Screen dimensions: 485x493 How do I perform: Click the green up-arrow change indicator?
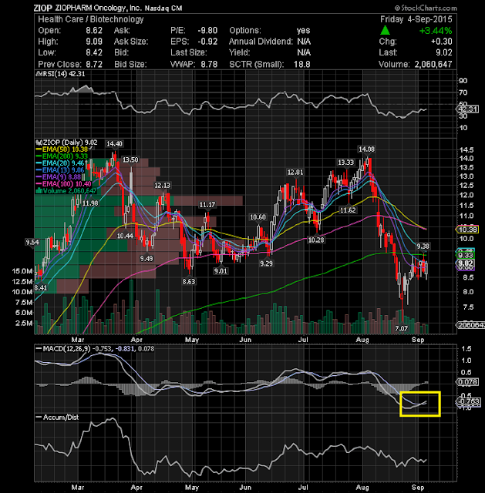tap(385, 31)
